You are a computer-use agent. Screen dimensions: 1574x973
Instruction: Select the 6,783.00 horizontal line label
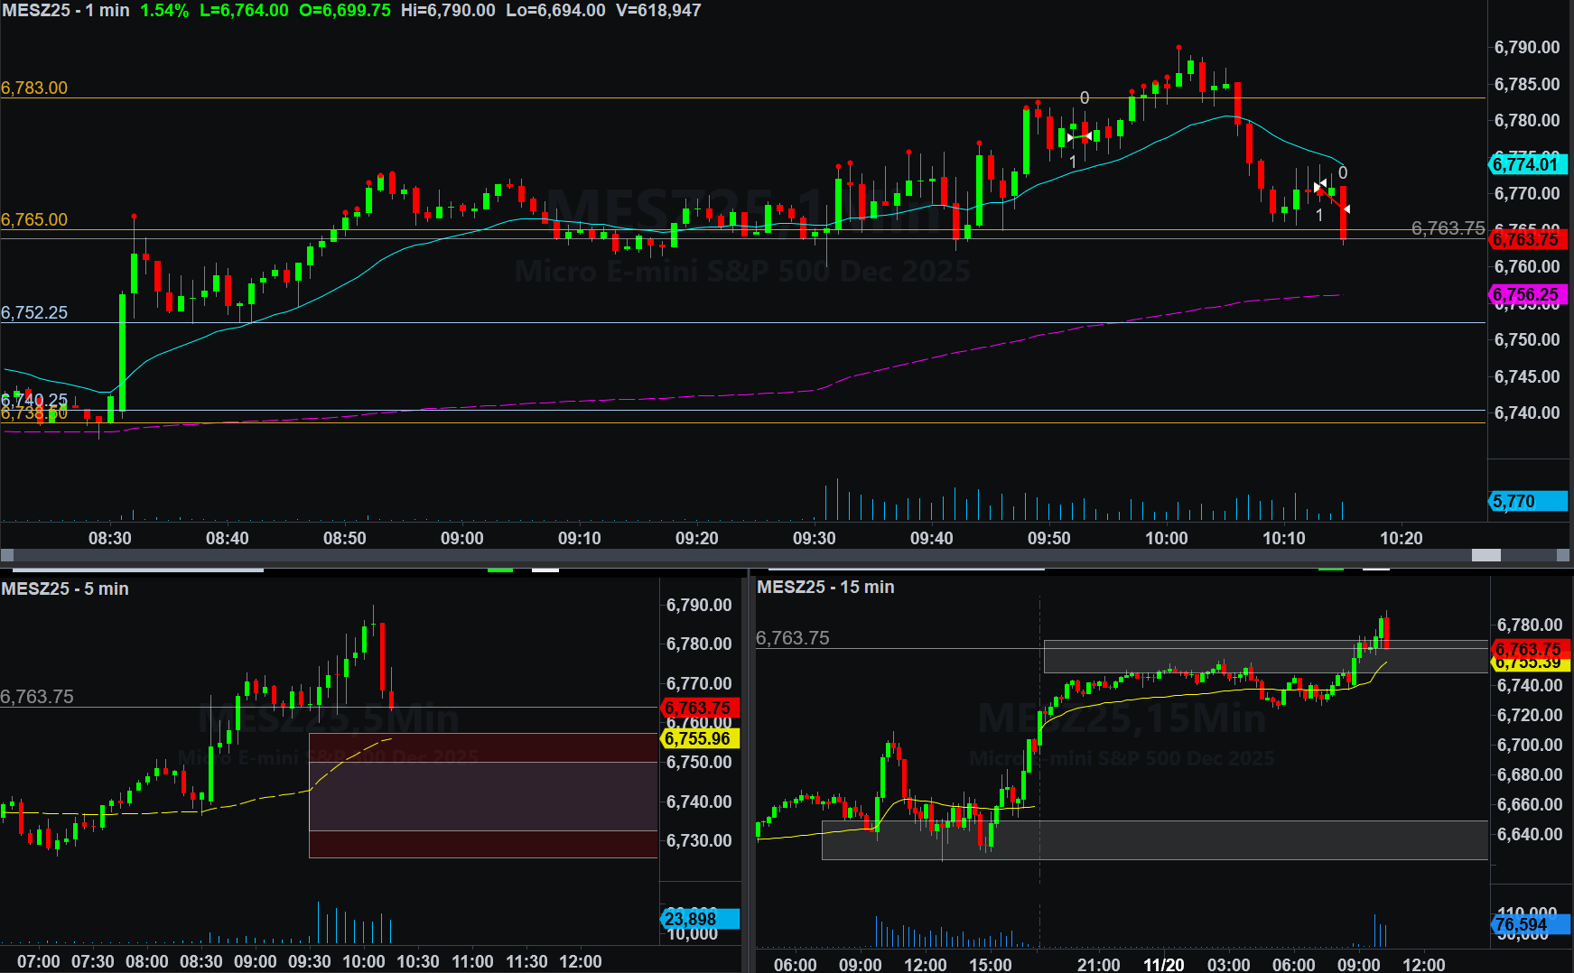tap(34, 88)
